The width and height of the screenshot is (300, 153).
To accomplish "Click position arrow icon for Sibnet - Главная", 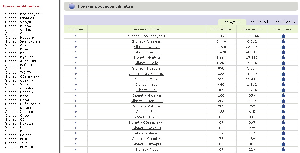I will pos(75,41).
